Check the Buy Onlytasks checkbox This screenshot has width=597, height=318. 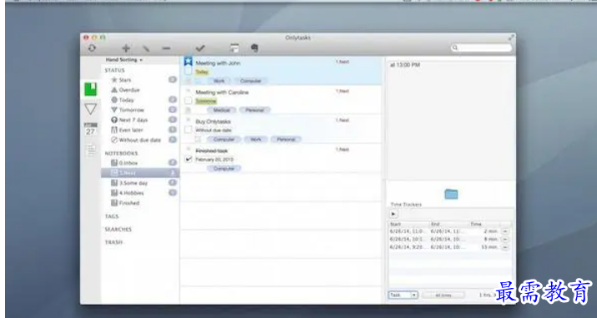(188, 129)
